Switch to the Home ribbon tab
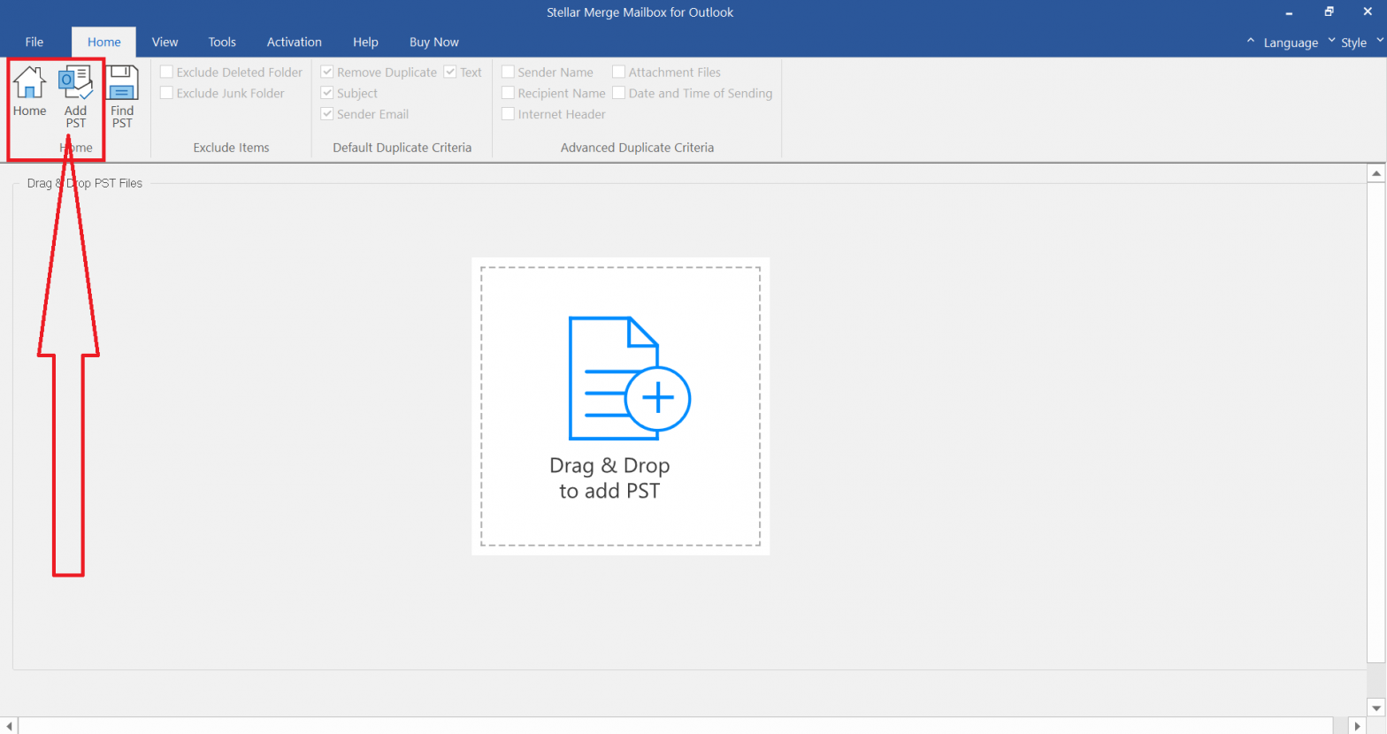This screenshot has height=734, width=1387. coord(104,42)
